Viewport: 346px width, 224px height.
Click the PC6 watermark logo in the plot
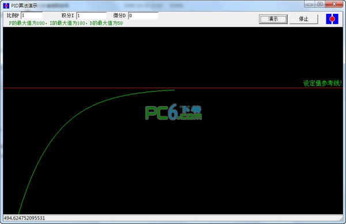[x=174, y=112]
